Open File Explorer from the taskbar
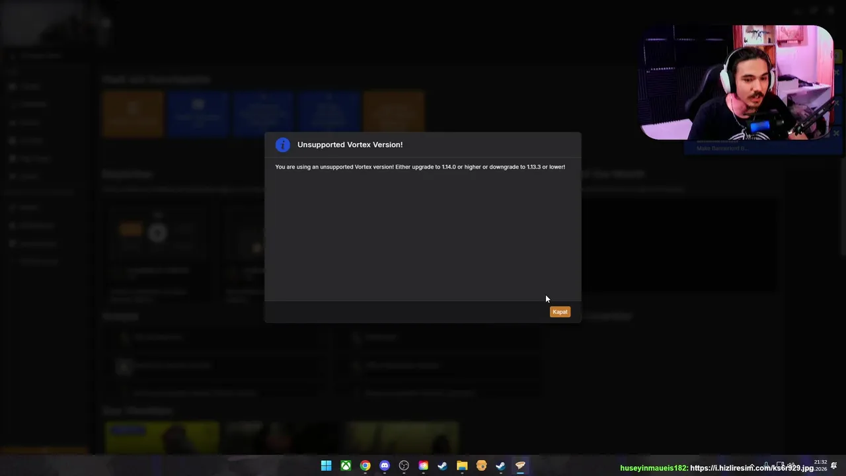 click(x=462, y=466)
